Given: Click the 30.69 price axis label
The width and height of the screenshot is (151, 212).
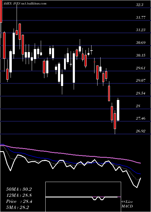Looking at the screenshot, I should pyautogui.click(x=141, y=43).
